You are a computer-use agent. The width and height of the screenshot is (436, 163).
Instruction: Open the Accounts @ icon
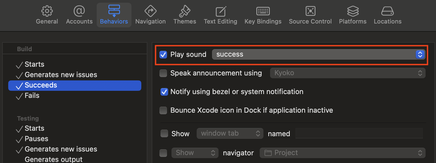tap(79, 11)
